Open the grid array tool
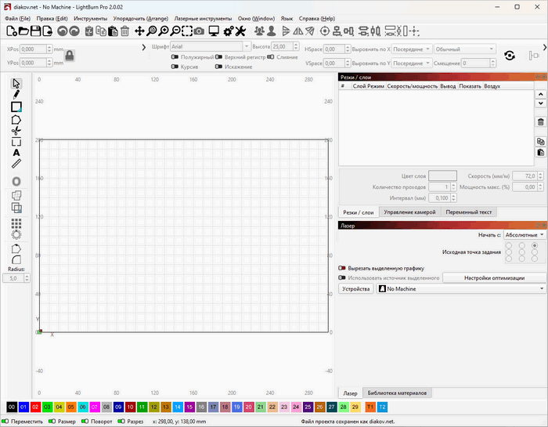This screenshot has height=427, width=548. [x=16, y=223]
